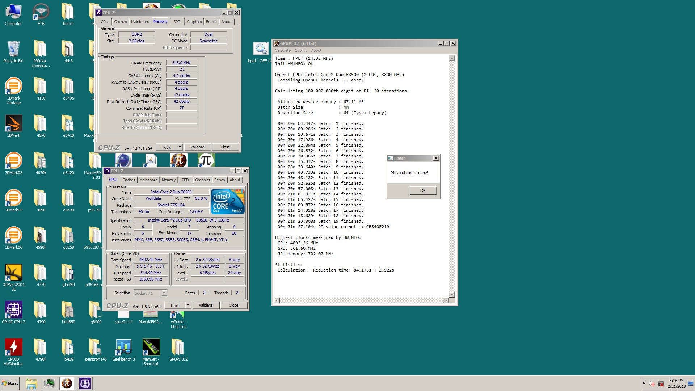Click Validate in the upper CPU-Z window

click(x=197, y=147)
